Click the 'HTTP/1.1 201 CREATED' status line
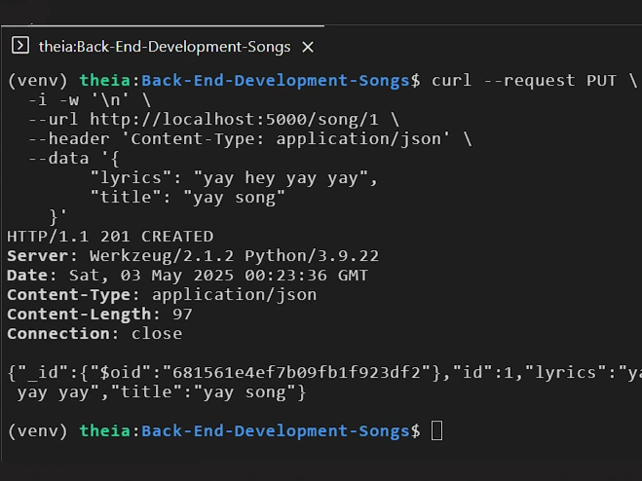642x481 pixels. [x=110, y=237]
